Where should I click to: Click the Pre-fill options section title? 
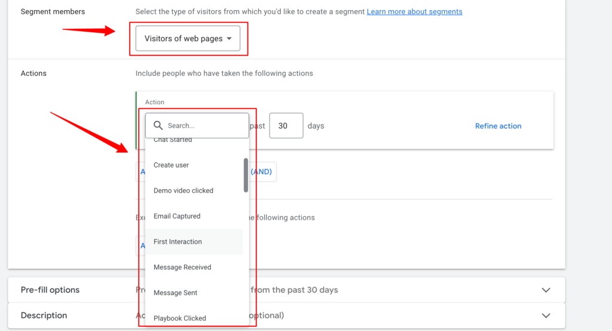[x=50, y=290]
